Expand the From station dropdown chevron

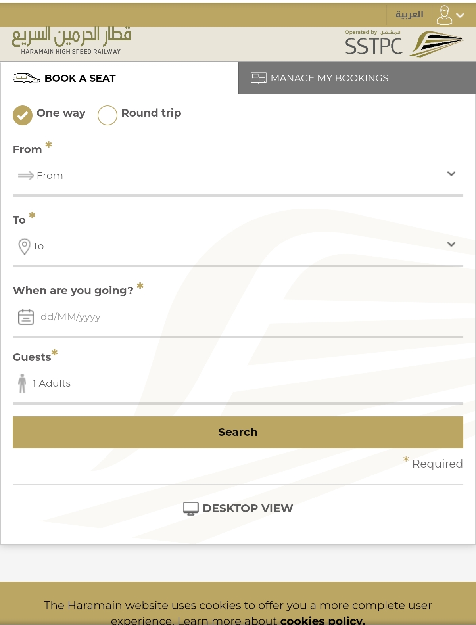[451, 174]
